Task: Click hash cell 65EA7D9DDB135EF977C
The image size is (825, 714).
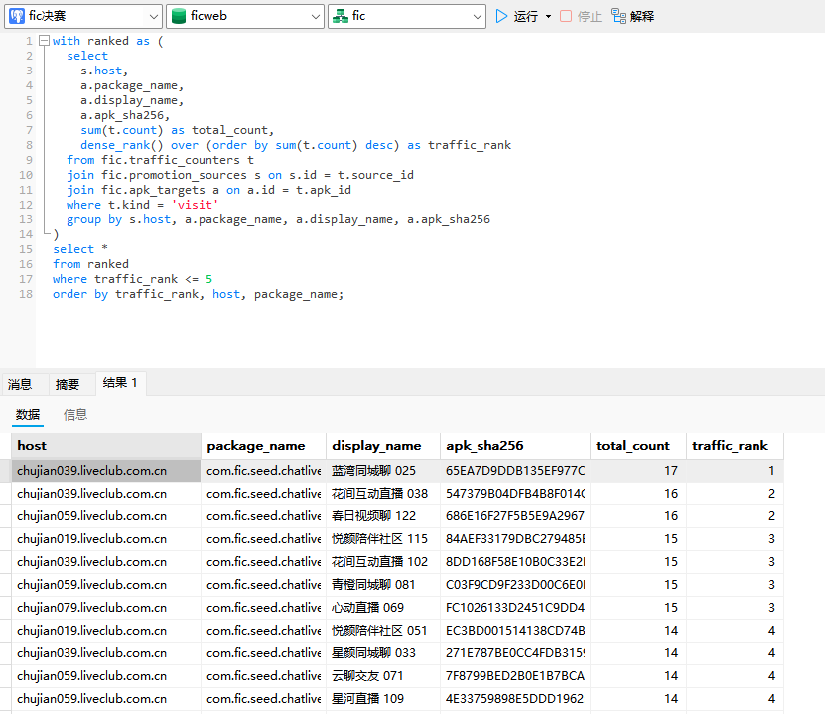Action: click(515, 471)
